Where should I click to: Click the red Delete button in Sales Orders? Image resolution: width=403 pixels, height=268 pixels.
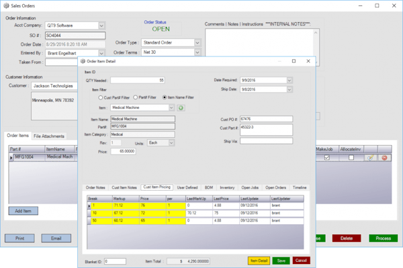coord(347,238)
